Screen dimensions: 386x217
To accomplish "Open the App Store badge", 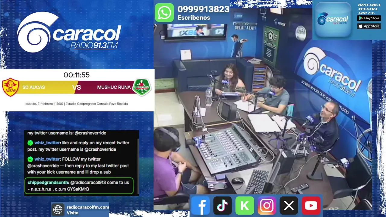I will 369,26.
